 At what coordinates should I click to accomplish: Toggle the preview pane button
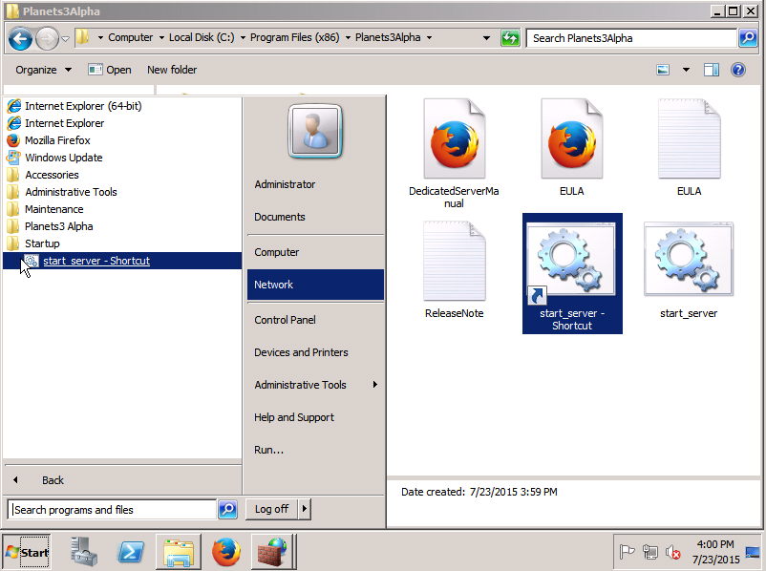(711, 70)
